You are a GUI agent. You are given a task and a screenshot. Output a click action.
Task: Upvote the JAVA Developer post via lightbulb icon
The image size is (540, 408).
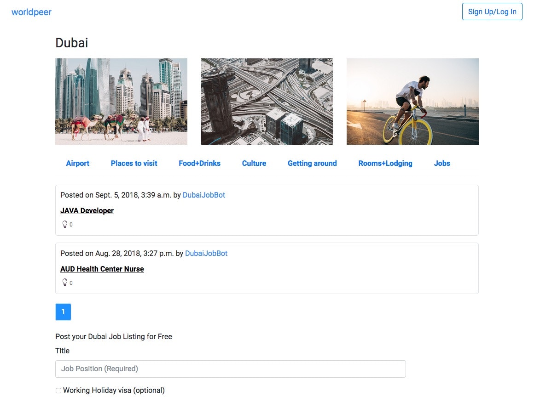[x=65, y=224]
